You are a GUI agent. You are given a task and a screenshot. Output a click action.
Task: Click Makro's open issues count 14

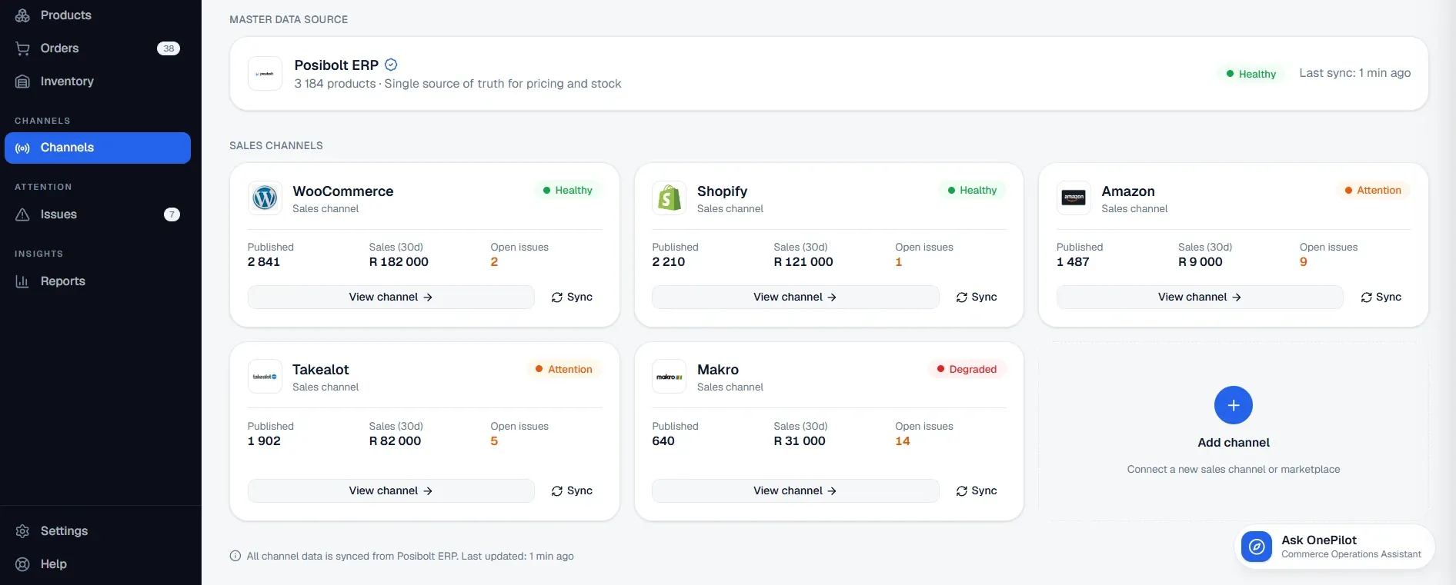[x=903, y=441]
